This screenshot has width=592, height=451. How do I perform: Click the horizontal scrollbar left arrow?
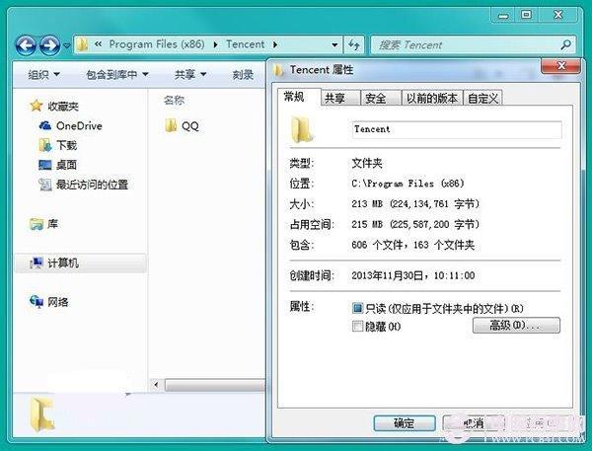tap(156, 385)
